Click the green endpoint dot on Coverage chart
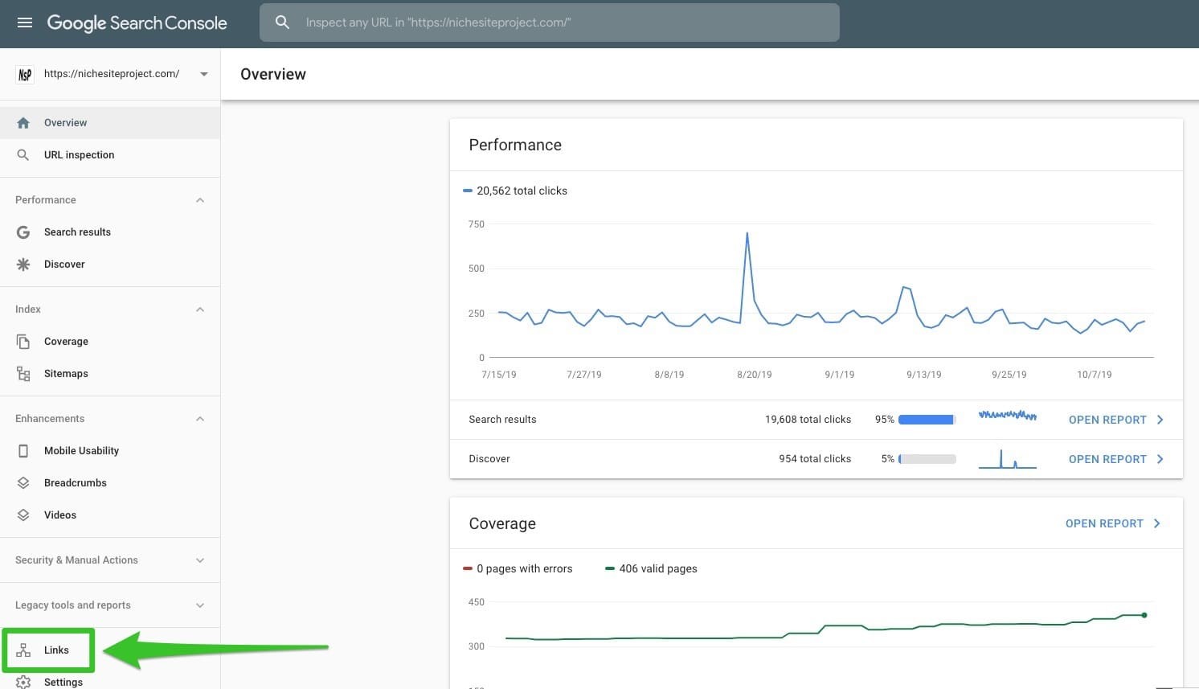 coord(1144,615)
